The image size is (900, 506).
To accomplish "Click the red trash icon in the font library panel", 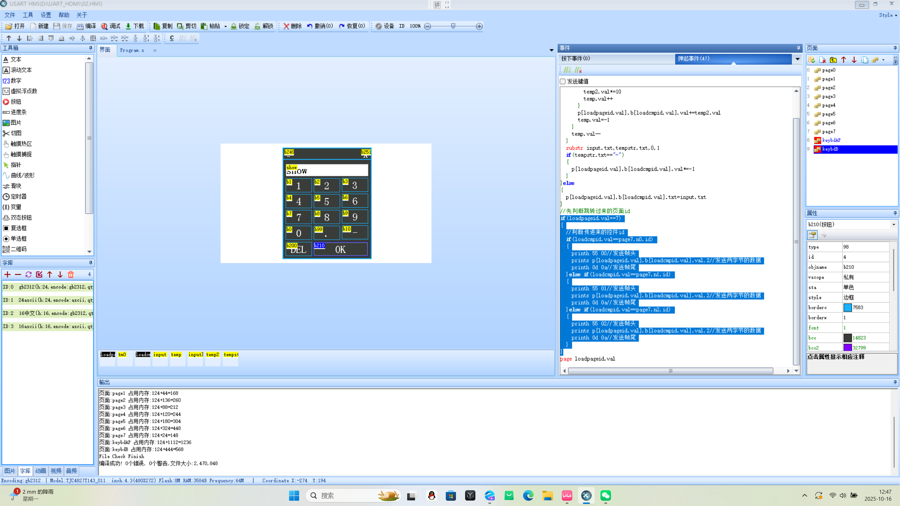I will 71,274.
